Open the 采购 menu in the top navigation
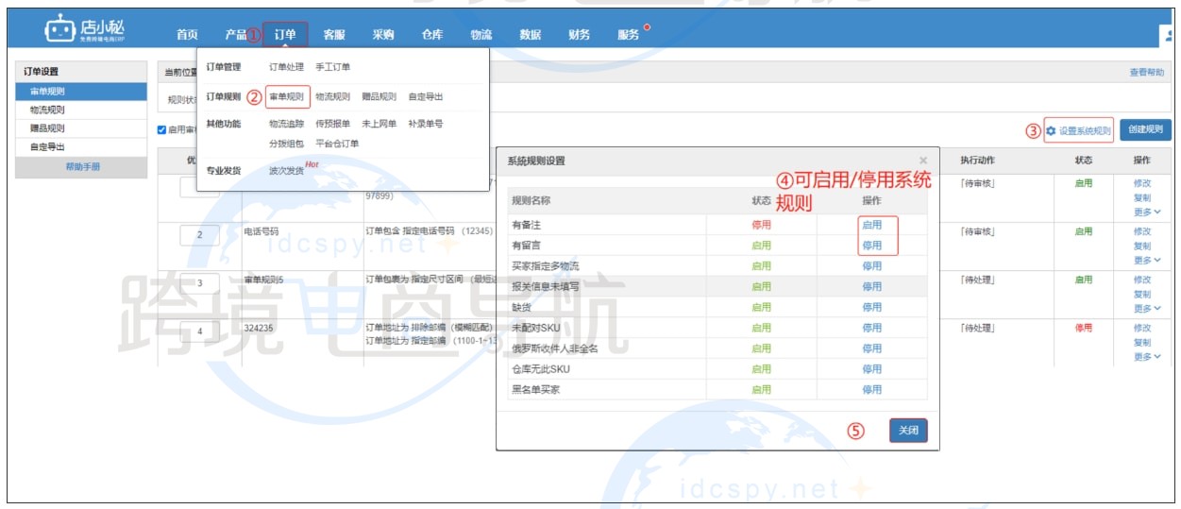The image size is (1181, 509). pos(383,35)
